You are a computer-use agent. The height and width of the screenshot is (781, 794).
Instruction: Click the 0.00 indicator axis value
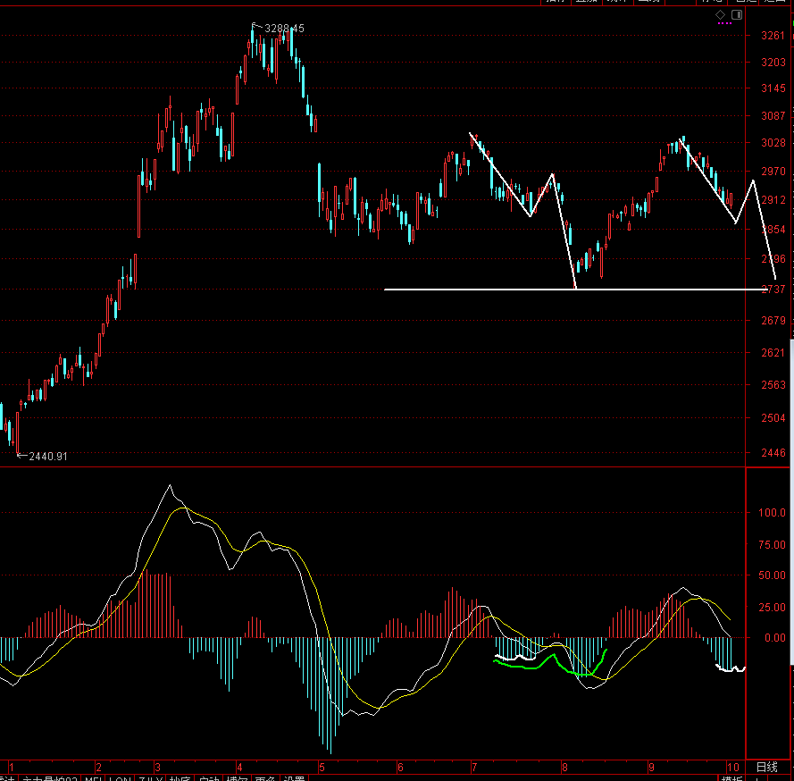[x=774, y=638]
